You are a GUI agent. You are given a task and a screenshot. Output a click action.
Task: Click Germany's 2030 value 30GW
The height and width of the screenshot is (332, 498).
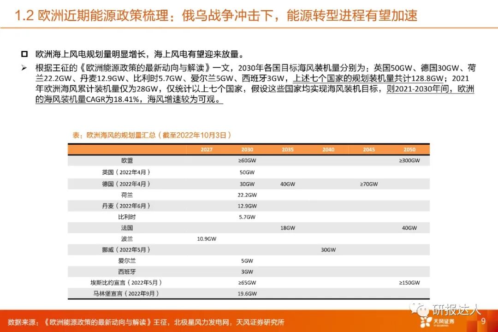click(247, 184)
